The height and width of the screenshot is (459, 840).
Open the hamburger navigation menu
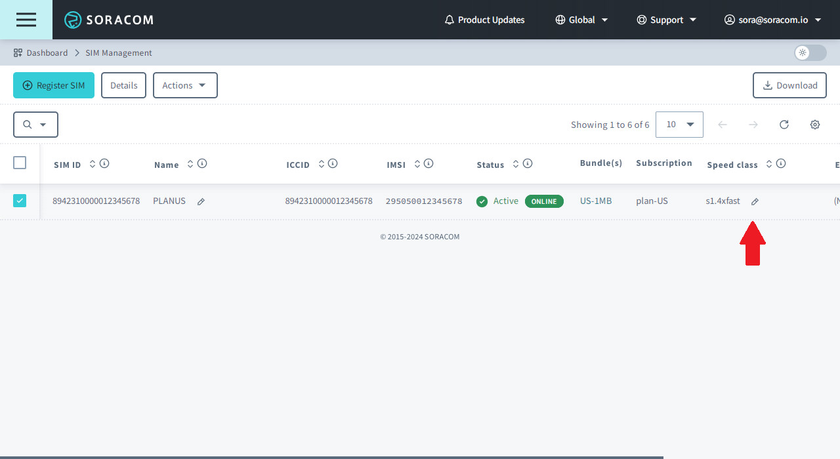click(26, 20)
